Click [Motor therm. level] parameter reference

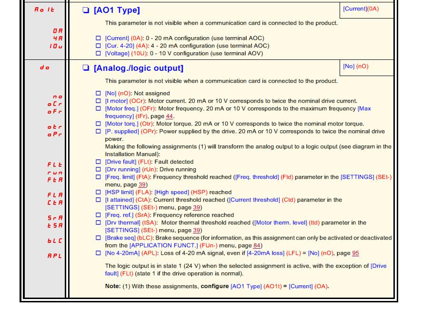point(281,222)
